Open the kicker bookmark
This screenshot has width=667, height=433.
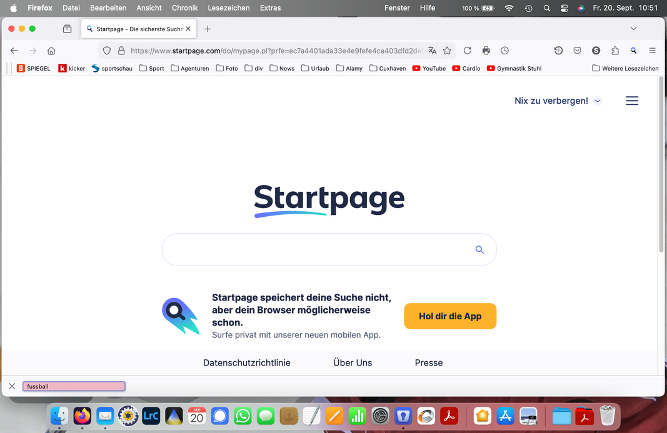point(71,69)
